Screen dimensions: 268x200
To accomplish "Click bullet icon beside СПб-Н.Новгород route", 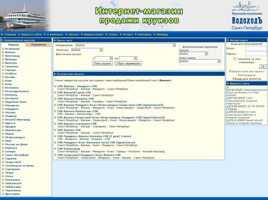I will pos(55,149).
